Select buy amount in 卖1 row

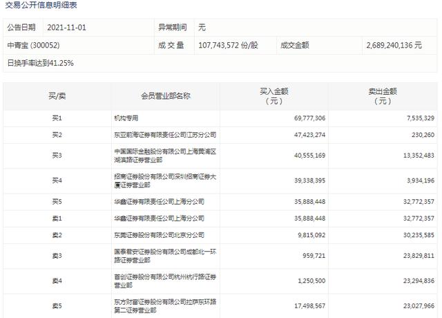tap(309, 218)
